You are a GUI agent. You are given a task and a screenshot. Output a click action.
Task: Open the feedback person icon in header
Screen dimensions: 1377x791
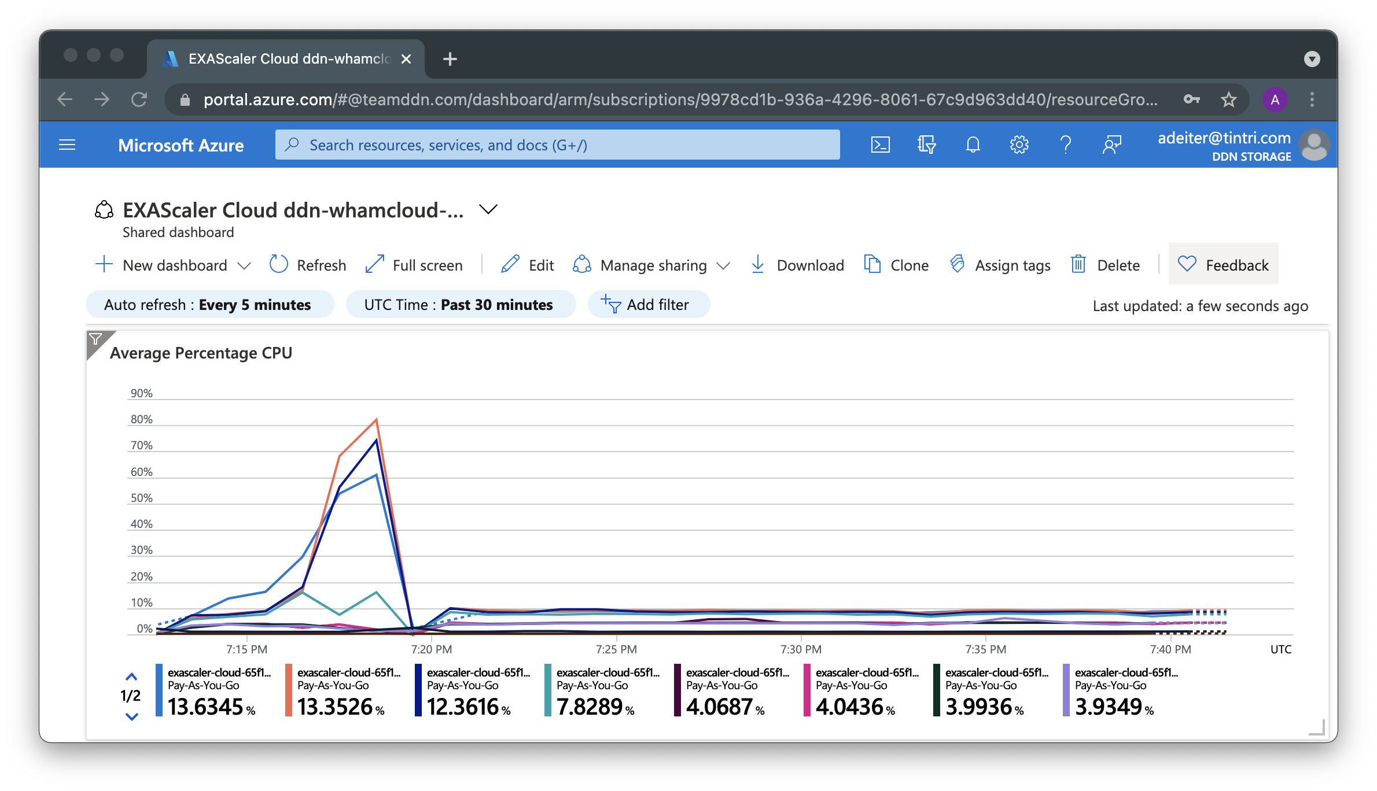[x=1111, y=145]
